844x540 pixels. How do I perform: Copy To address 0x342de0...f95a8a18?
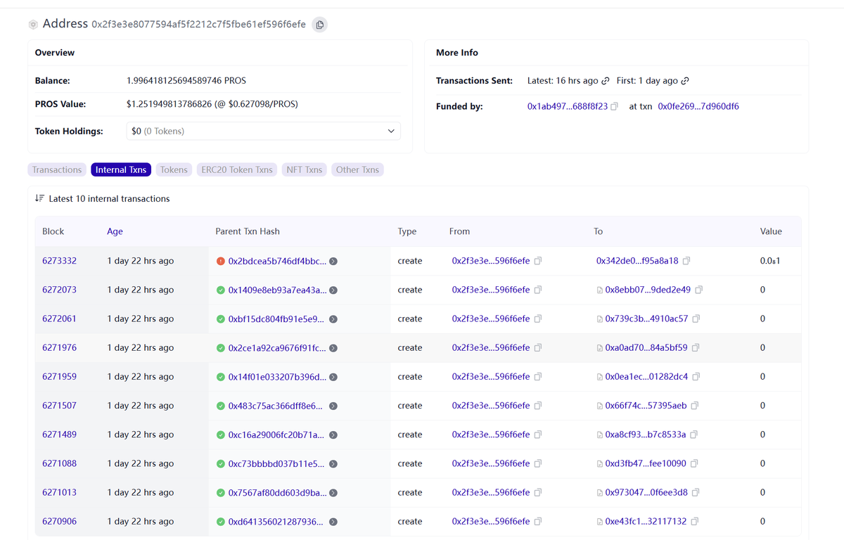coord(686,261)
